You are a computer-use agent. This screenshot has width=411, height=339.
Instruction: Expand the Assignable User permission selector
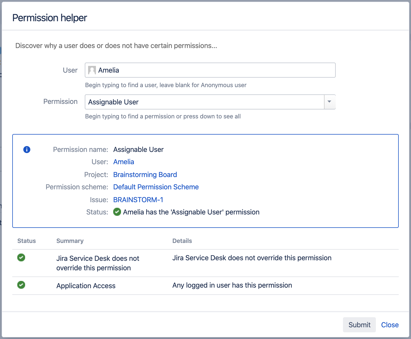pyautogui.click(x=330, y=102)
